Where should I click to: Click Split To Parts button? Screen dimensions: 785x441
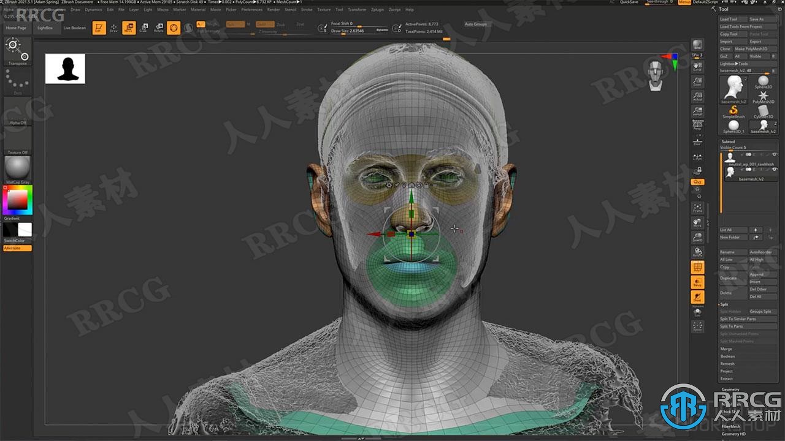(748, 326)
